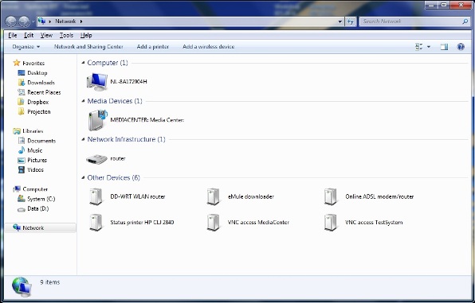
Task: Click Network in the address breadcrumb
Action: coord(65,21)
